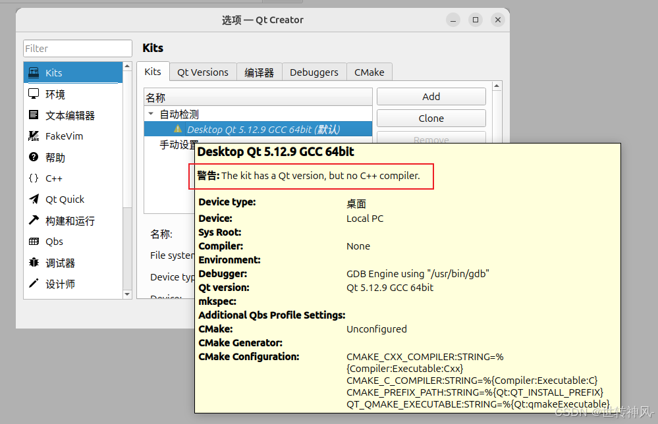
Task: Click the 设计师 pencil icon
Action: (34, 284)
